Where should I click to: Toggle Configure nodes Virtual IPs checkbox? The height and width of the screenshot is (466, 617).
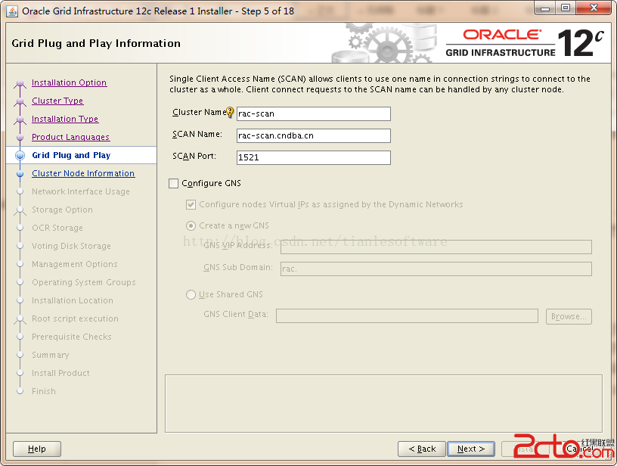191,205
